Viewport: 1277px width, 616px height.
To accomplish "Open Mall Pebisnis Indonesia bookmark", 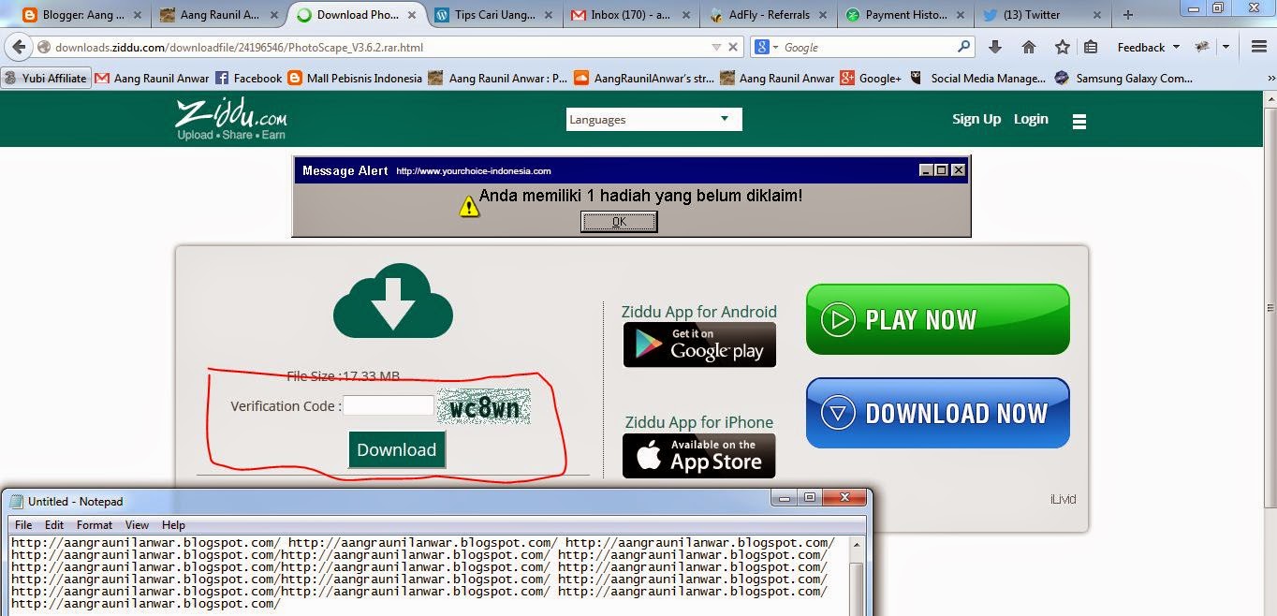I will 355,79.
